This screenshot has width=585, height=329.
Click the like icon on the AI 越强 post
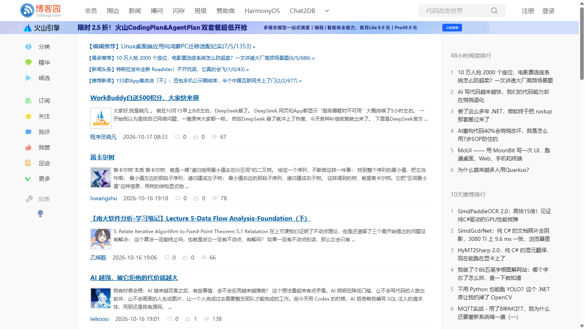pyautogui.click(x=188, y=319)
